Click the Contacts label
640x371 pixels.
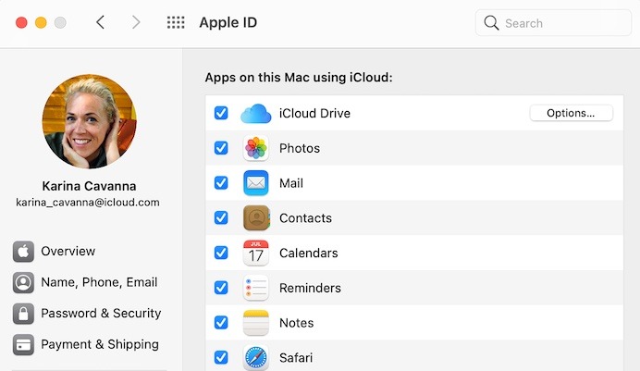(305, 218)
